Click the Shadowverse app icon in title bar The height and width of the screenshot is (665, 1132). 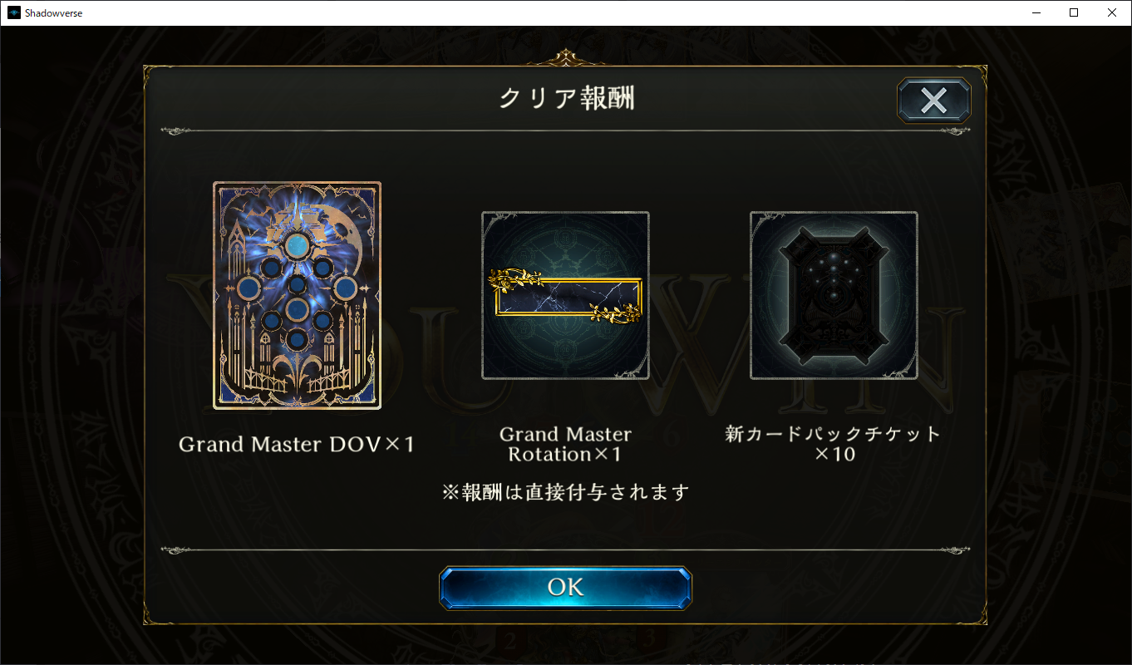pyautogui.click(x=14, y=12)
